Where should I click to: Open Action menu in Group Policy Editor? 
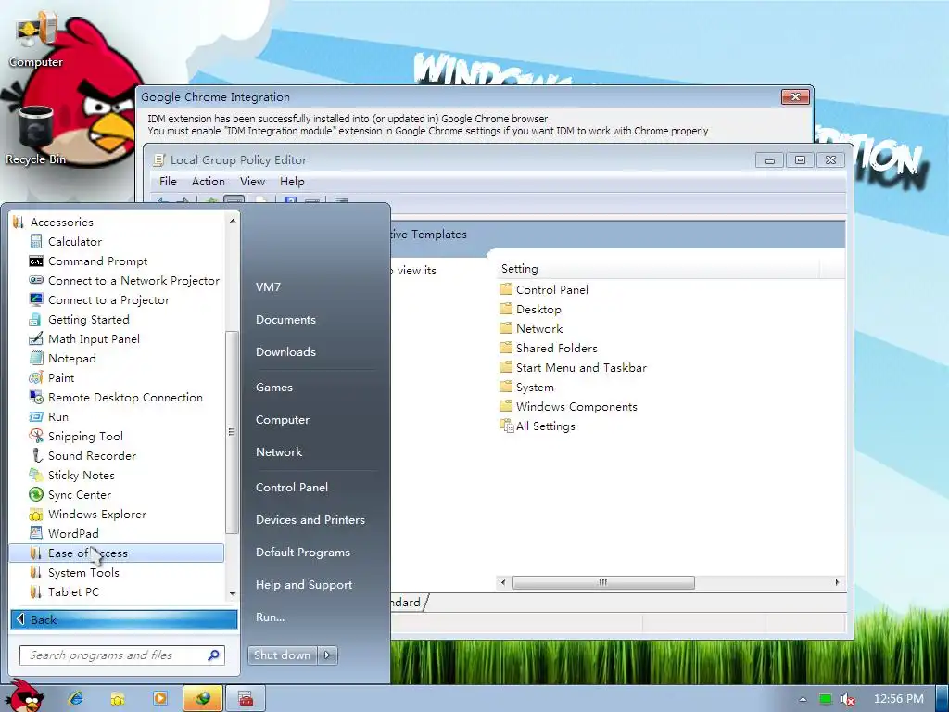pyautogui.click(x=209, y=182)
